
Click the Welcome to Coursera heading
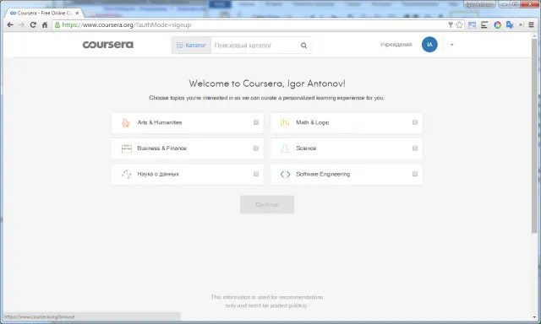[267, 84]
